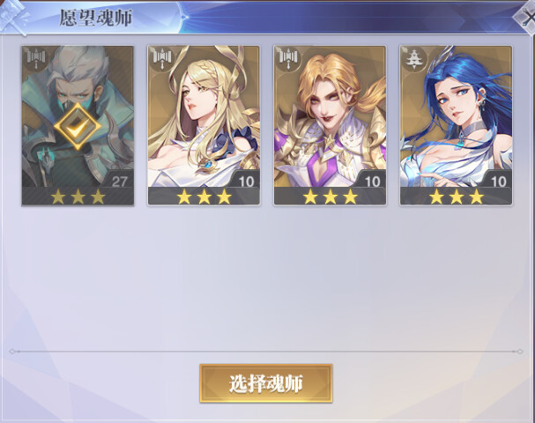
Task: Click level 10 badge on purple armor card
Action: [x=372, y=182]
